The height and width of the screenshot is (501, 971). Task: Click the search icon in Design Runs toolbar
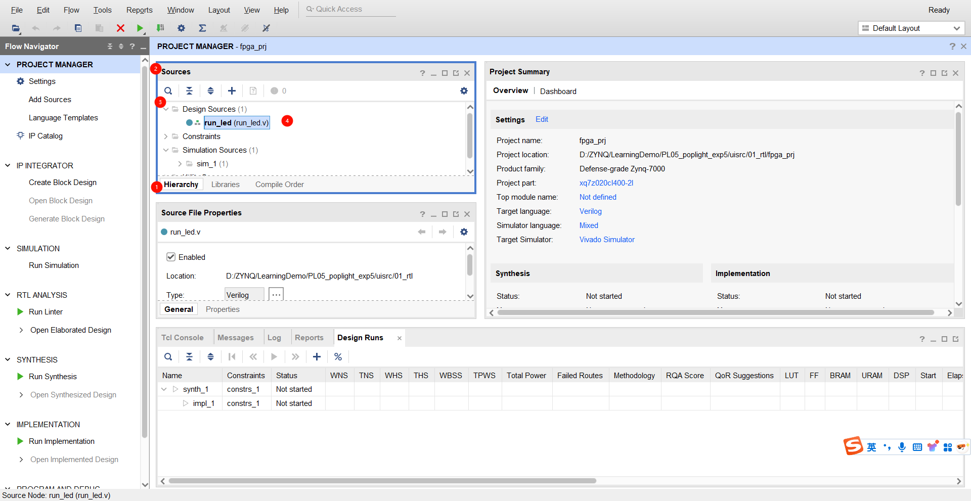tap(168, 357)
